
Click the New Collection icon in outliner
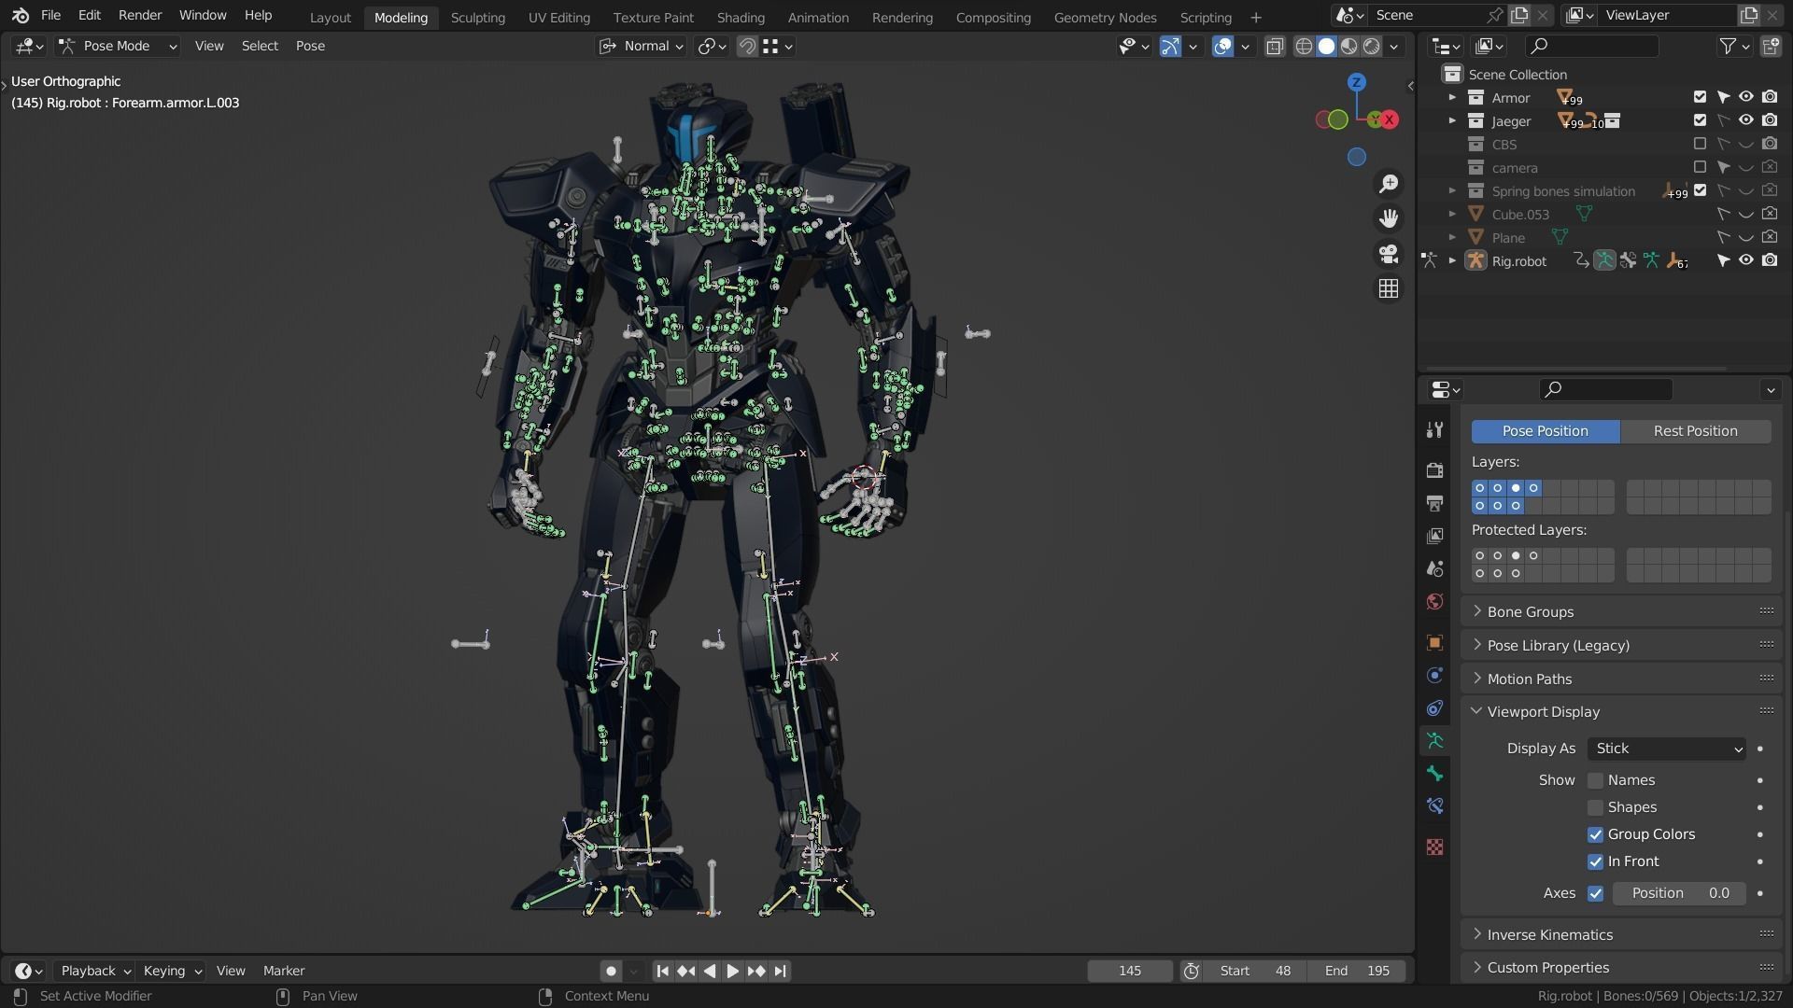[1770, 46]
